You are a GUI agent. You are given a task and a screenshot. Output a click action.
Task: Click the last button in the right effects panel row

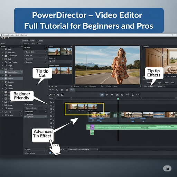point(173,83)
